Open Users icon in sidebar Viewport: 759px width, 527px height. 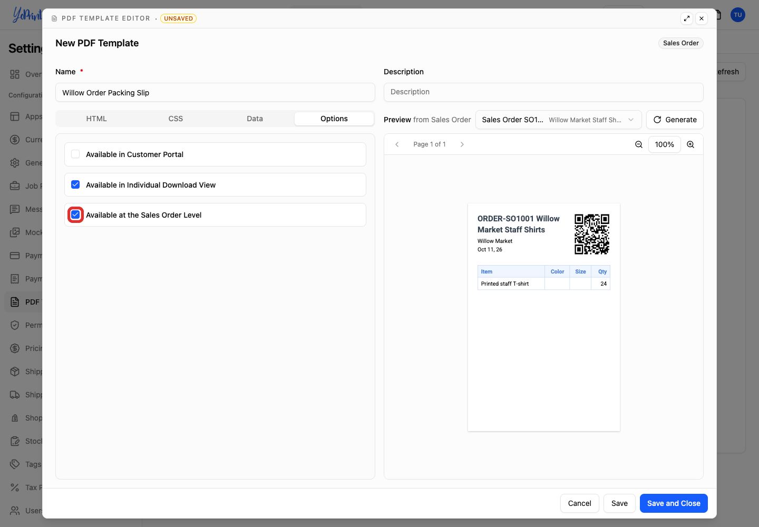pos(15,511)
